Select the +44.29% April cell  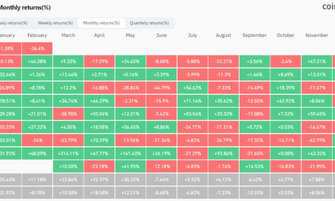(x=99, y=101)
